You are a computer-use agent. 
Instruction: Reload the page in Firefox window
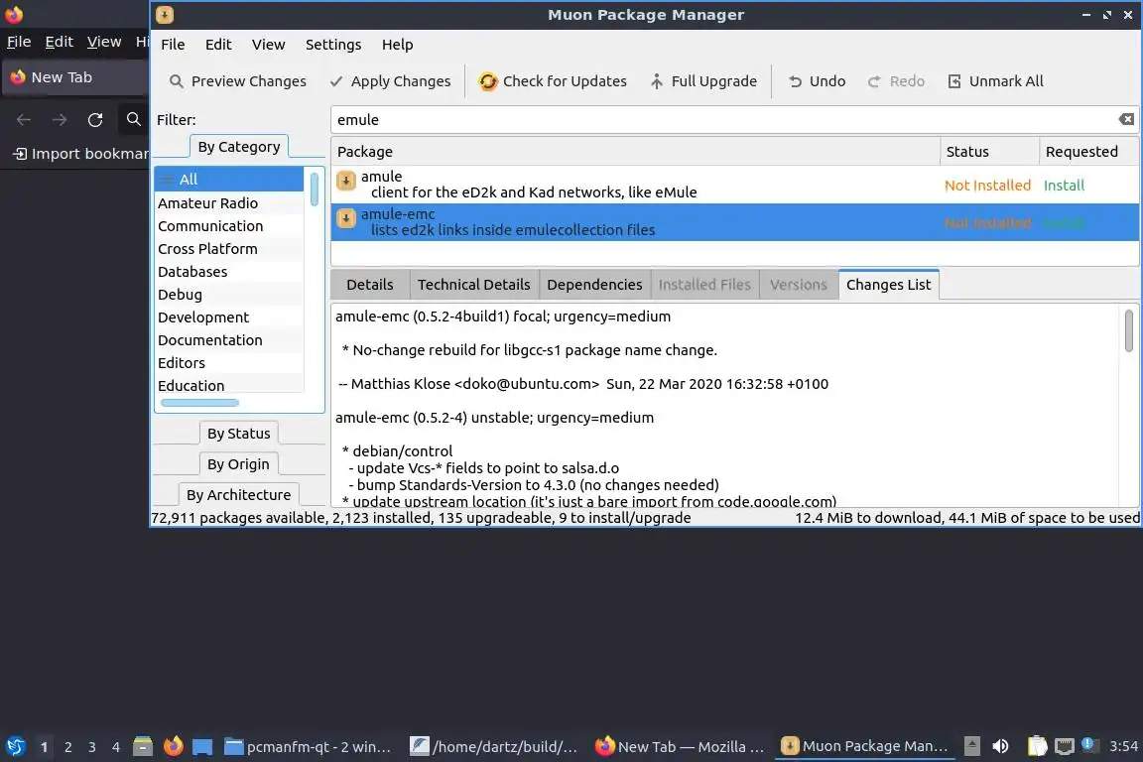pos(95,120)
